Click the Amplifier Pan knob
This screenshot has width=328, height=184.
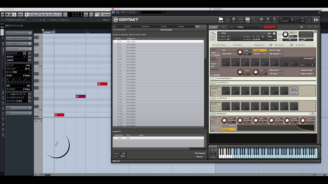255,72
